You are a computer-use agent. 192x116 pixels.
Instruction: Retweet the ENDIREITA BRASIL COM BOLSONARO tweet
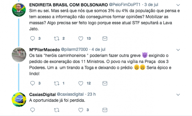(57, 39)
